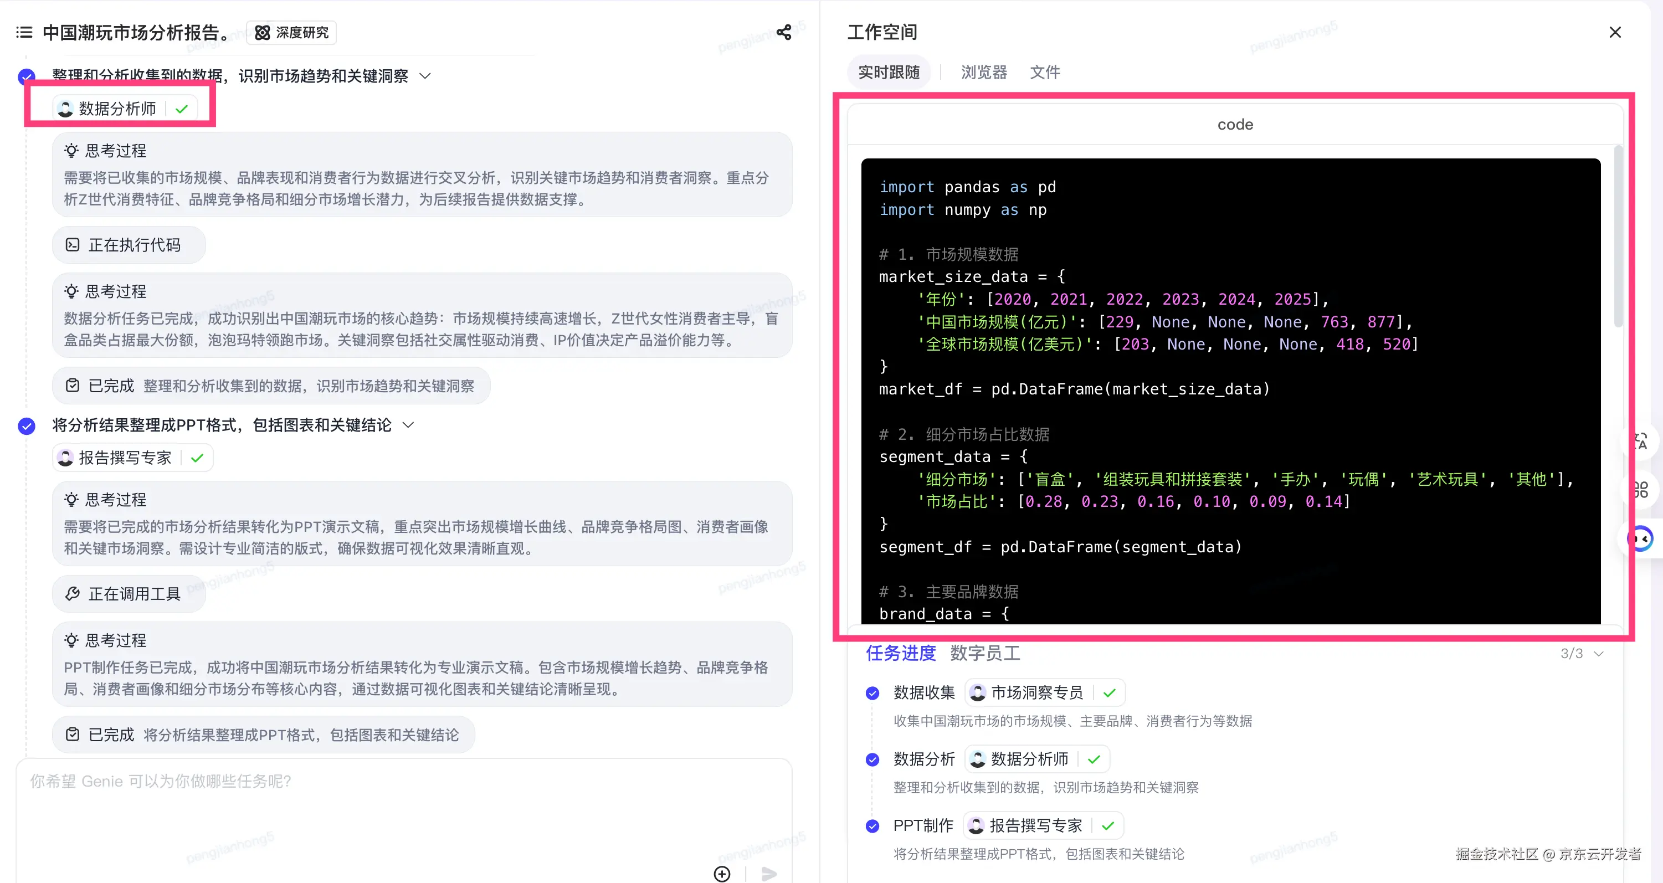Click the send message arrow icon
Screen dimensions: 1663x883
pos(768,874)
